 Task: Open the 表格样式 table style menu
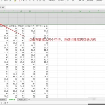[x=100, y=1]
